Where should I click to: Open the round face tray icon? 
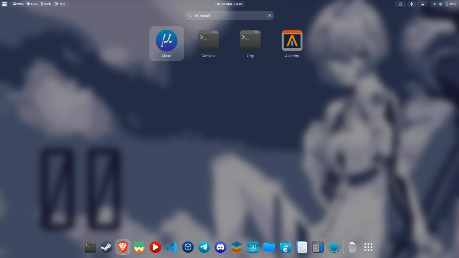[x=423, y=4]
